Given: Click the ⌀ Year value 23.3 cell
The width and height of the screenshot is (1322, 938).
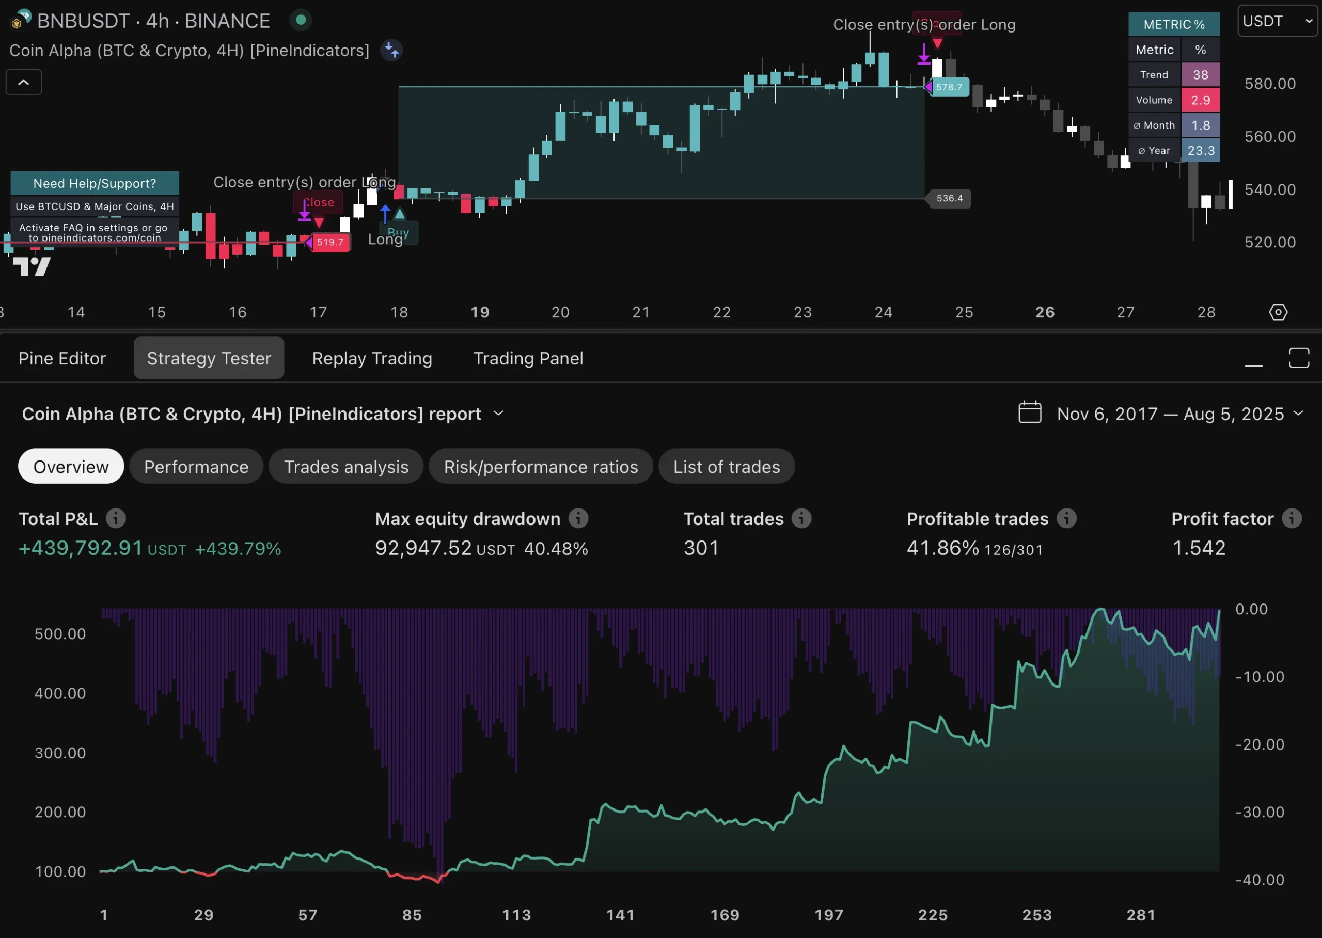Looking at the screenshot, I should (1201, 151).
